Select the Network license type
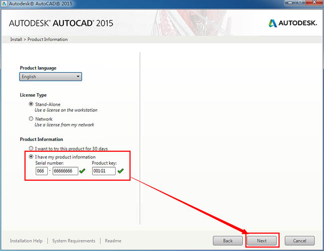 pyautogui.click(x=31, y=119)
